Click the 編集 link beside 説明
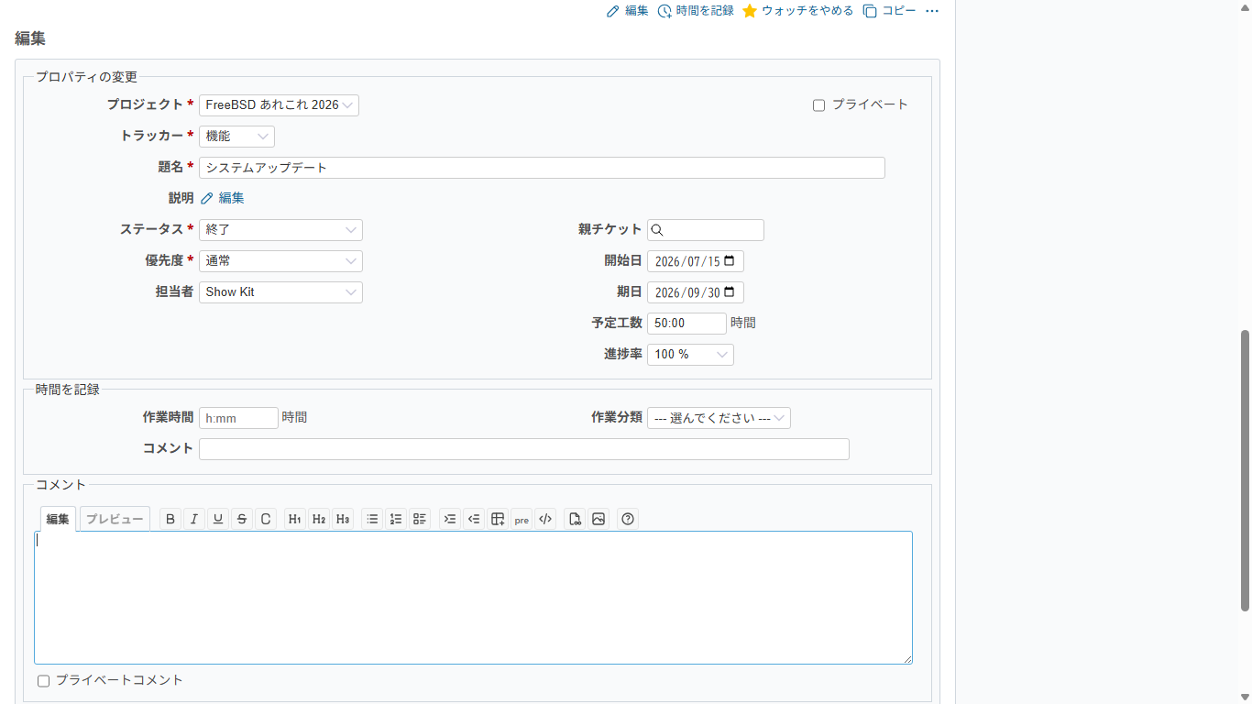Screen dimensions: 1252x704 (x=223, y=198)
